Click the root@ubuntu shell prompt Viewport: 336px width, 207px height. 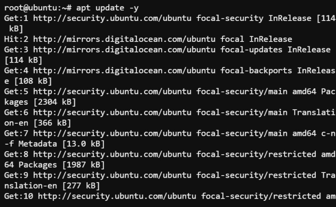(38, 8)
